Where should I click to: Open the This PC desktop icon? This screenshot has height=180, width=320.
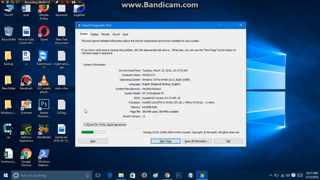[8, 10]
